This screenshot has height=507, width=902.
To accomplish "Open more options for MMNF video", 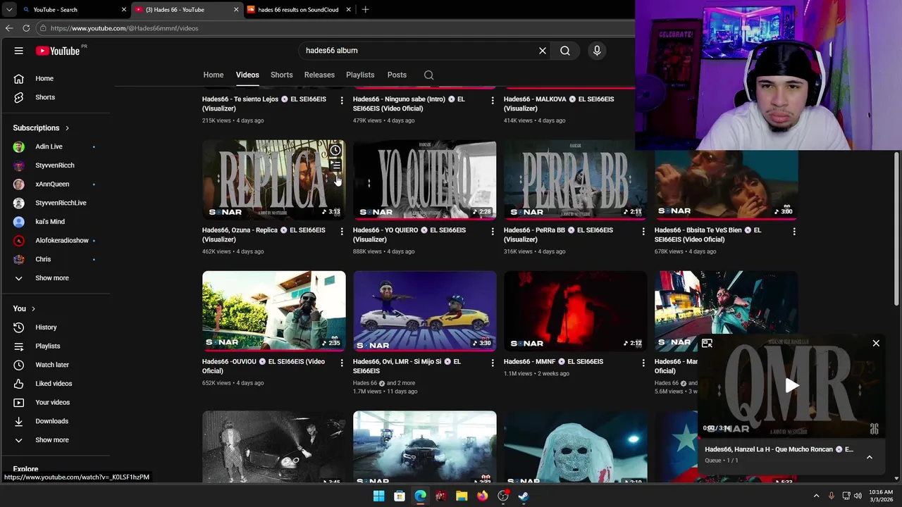I will pos(643,363).
